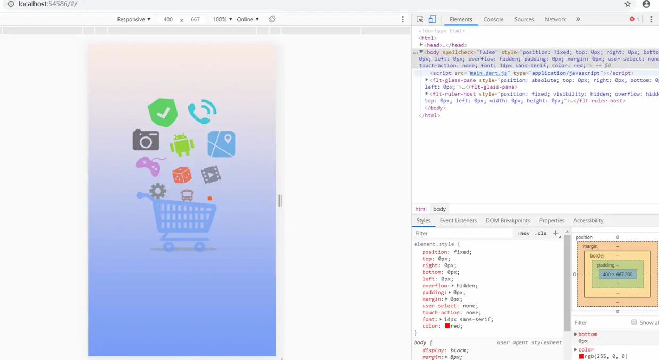The height and width of the screenshot is (360, 659).
Task: Switch to the Console tab
Action: [x=493, y=19]
